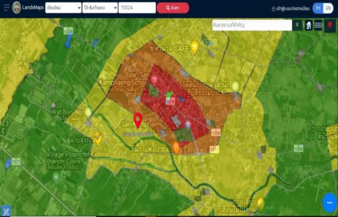Screen dimensions: 338x217
Task: Click the orange marker below red zone
Action: coord(176,147)
